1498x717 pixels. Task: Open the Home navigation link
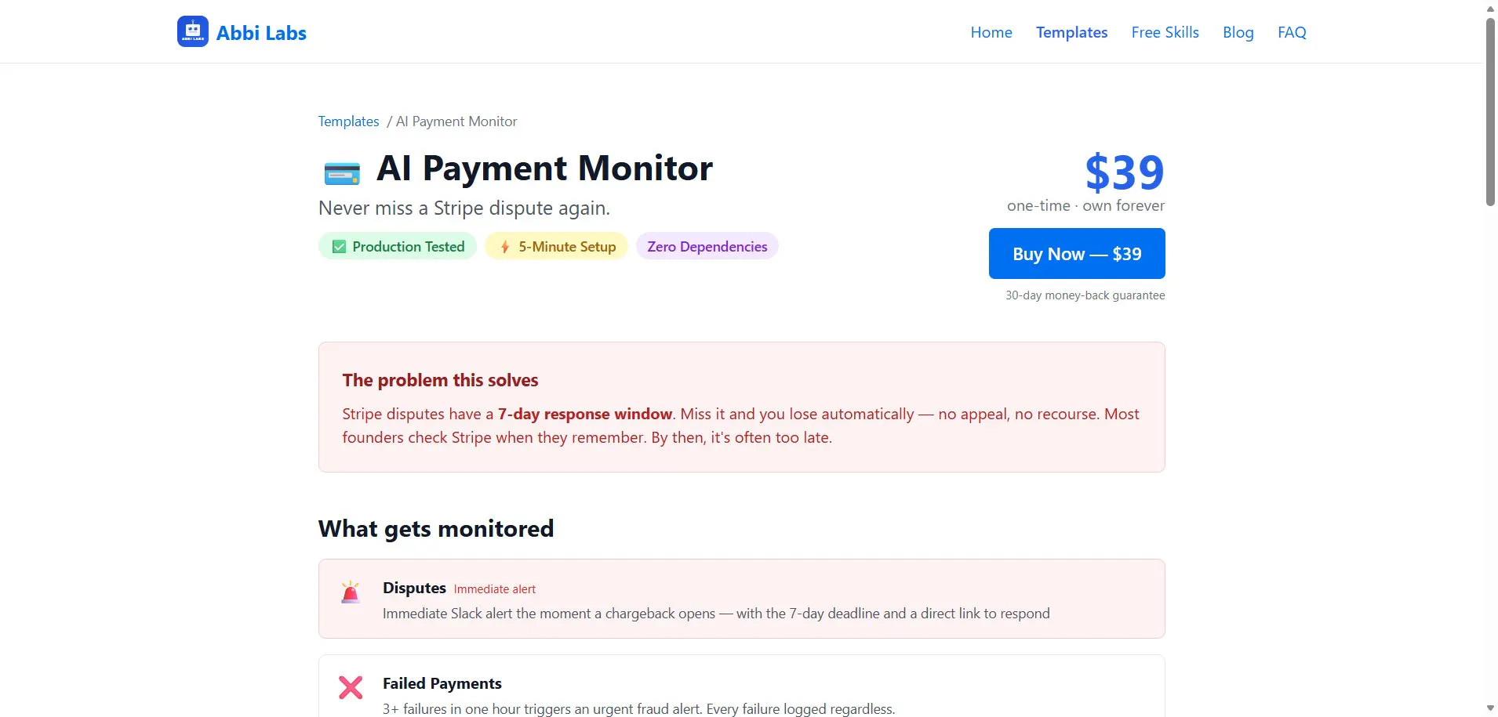(x=991, y=32)
